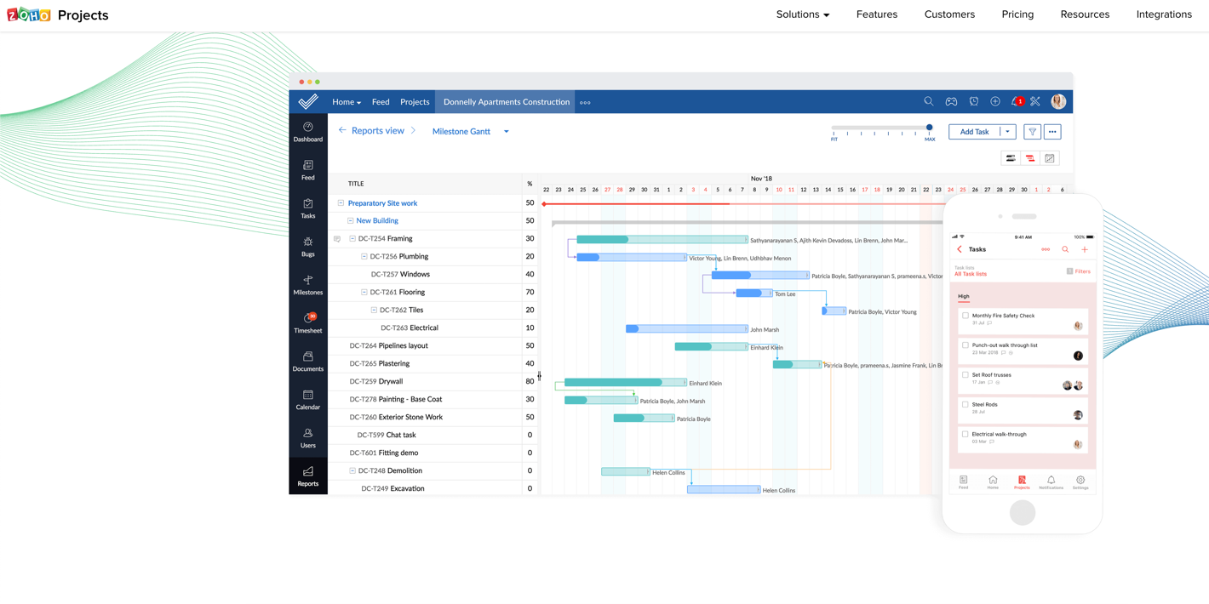Click the game controller icon
1209x604 pixels.
(951, 102)
